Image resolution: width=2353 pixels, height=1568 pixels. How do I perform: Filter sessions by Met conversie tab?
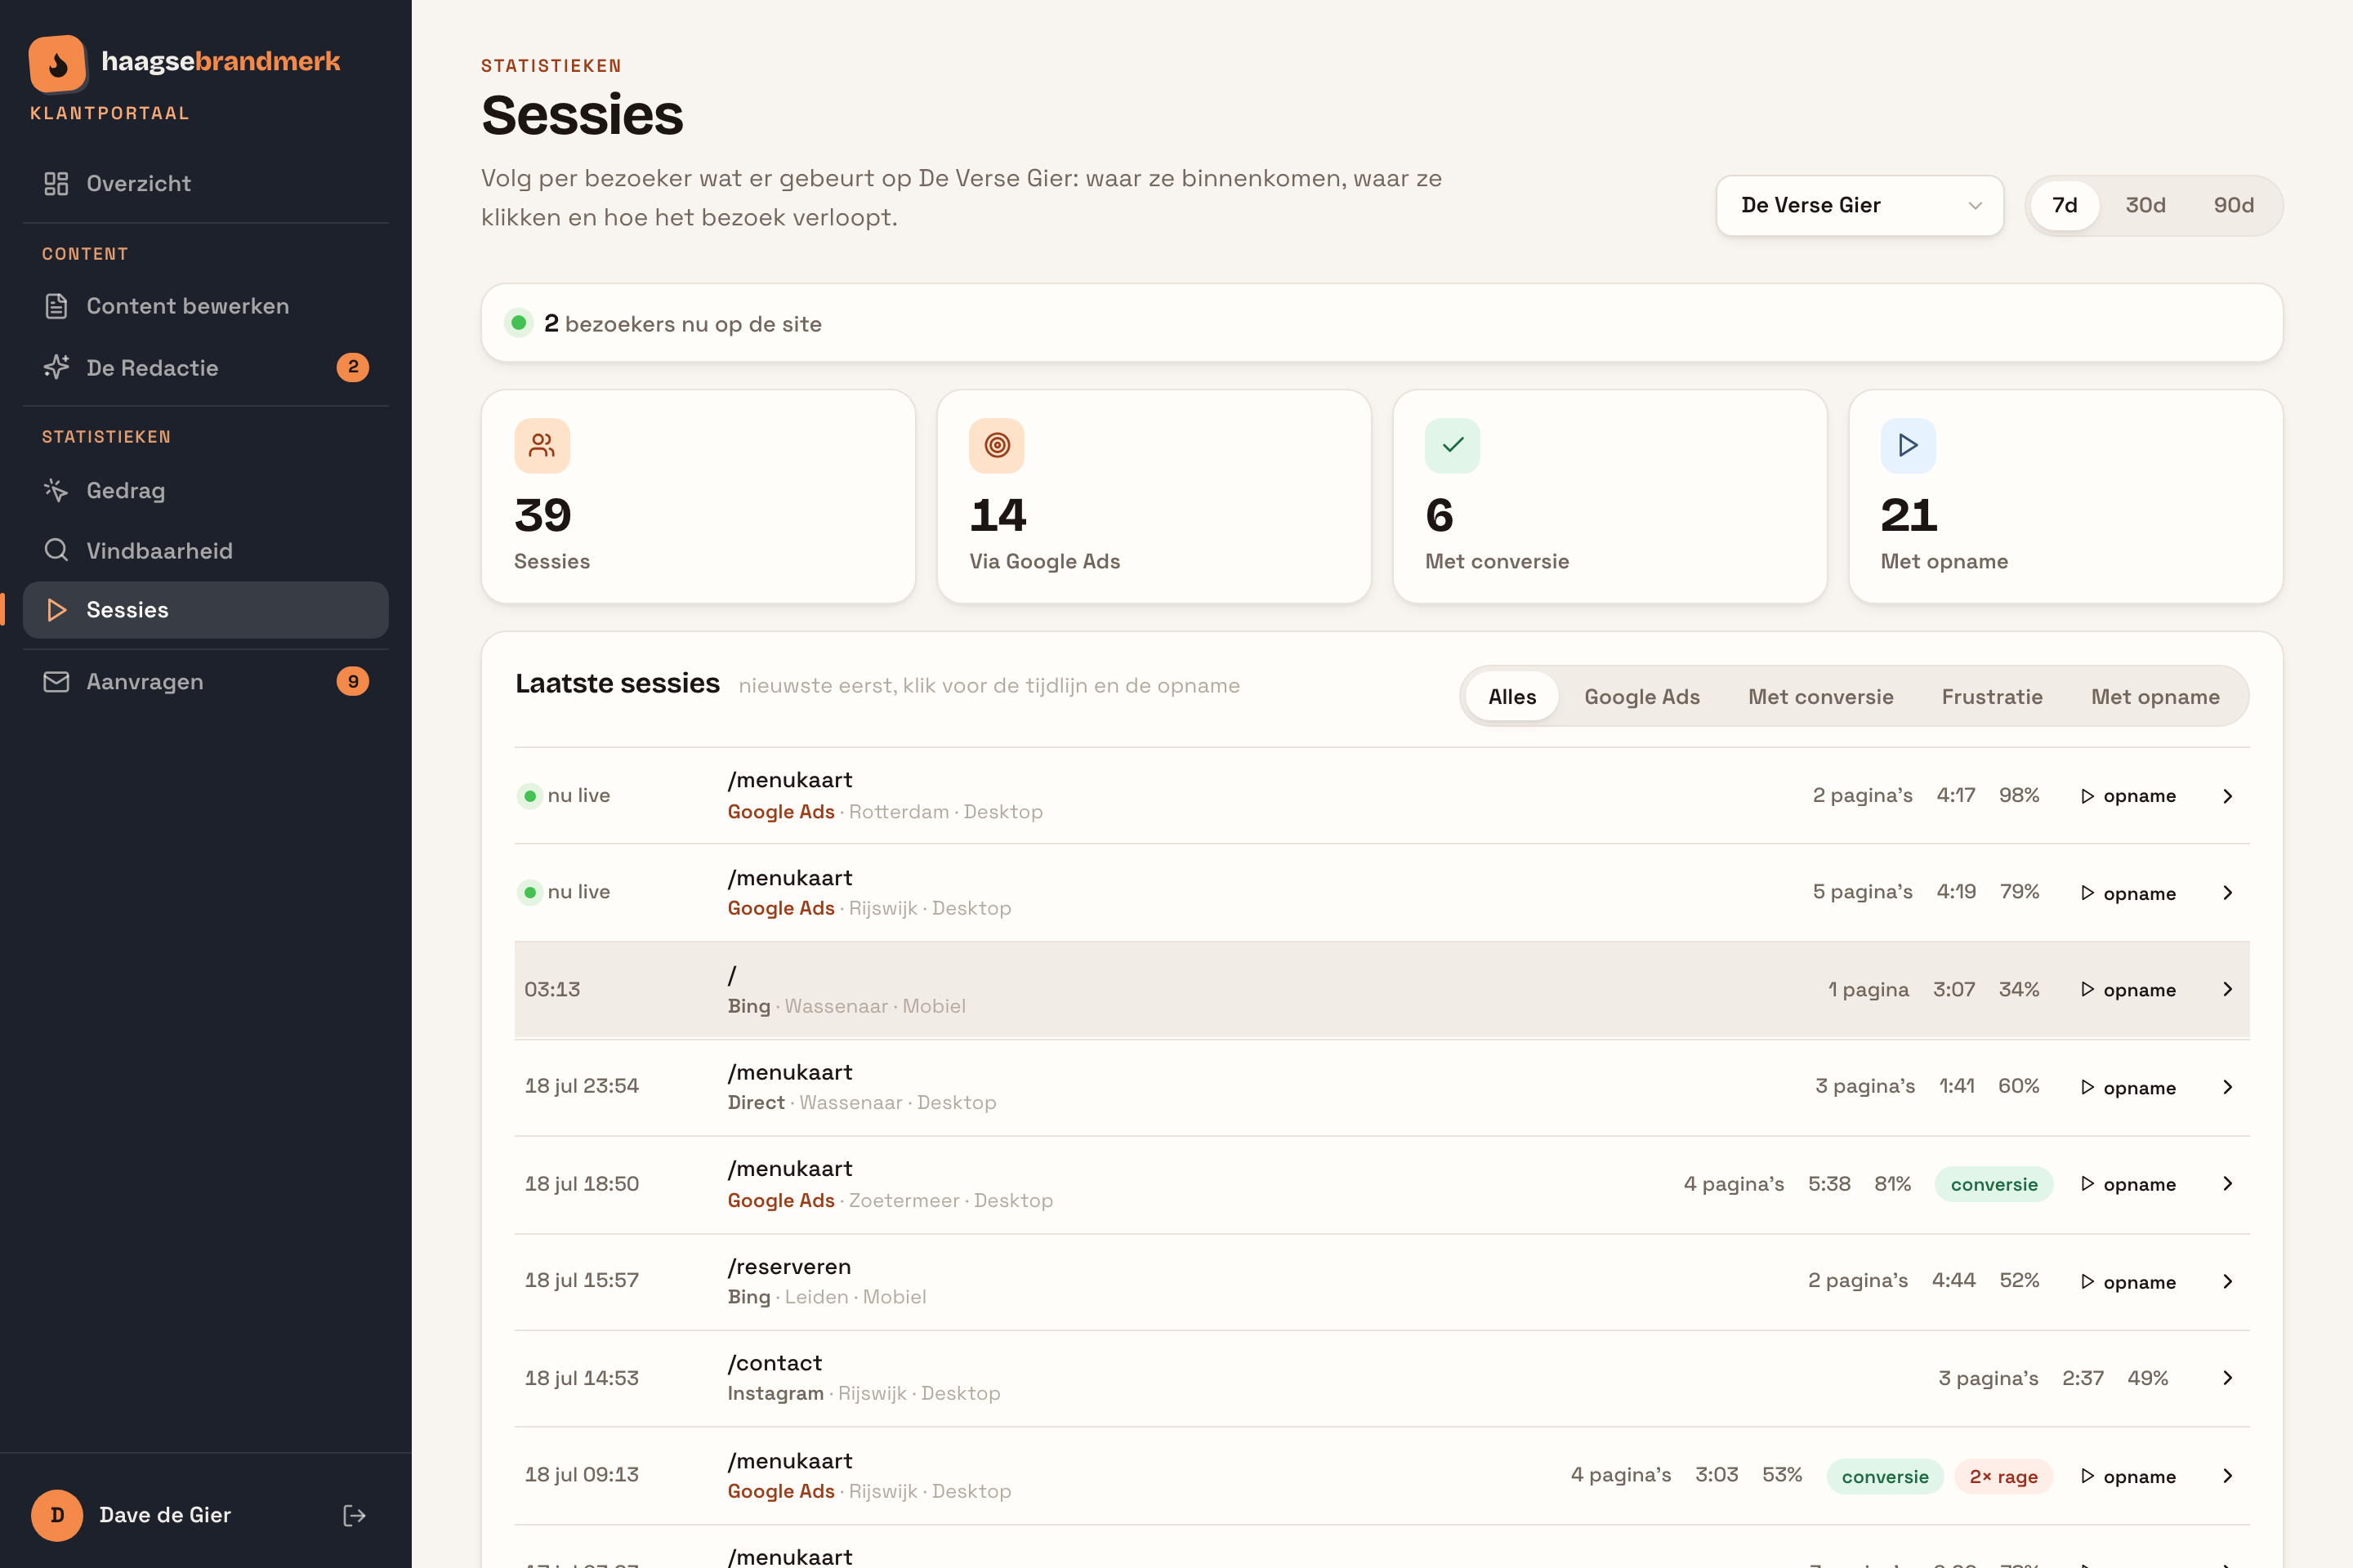point(1821,697)
